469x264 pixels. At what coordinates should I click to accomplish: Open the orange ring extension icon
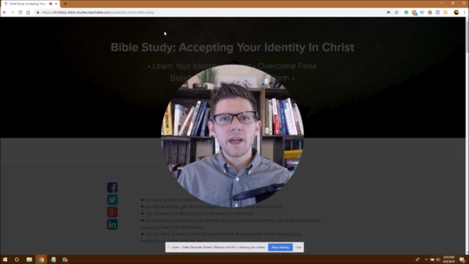(446, 12)
